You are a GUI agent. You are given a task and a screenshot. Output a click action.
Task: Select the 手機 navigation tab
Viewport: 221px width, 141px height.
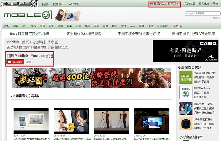pyautogui.click(x=15, y=26)
